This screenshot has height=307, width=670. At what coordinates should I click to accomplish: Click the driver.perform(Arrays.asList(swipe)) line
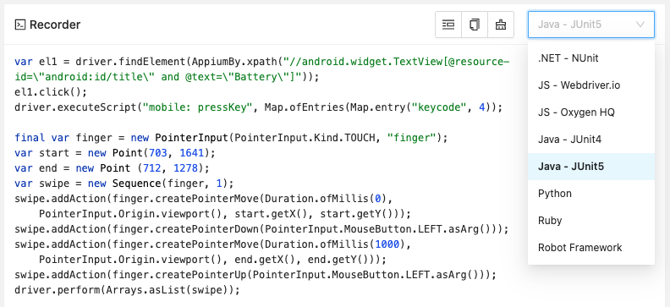tap(128, 290)
